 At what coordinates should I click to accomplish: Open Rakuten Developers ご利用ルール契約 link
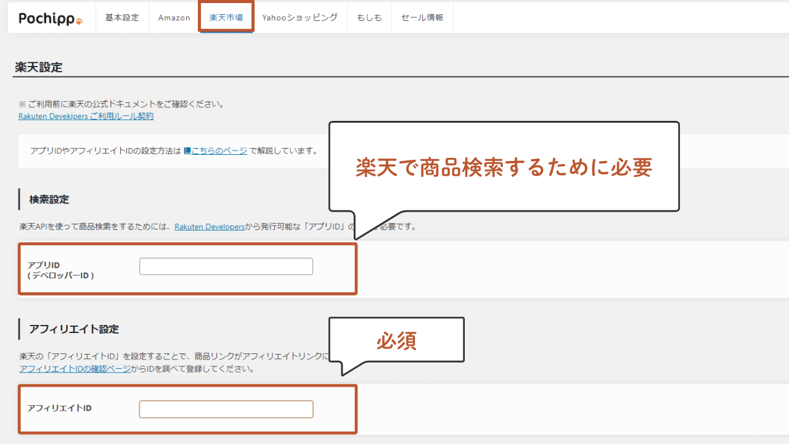[x=86, y=116]
